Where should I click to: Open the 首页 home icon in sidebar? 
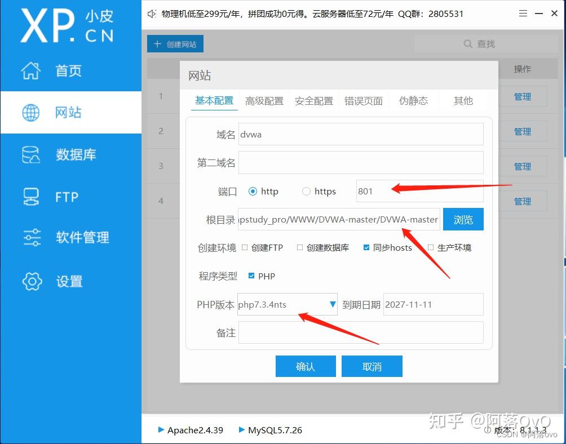[31, 70]
